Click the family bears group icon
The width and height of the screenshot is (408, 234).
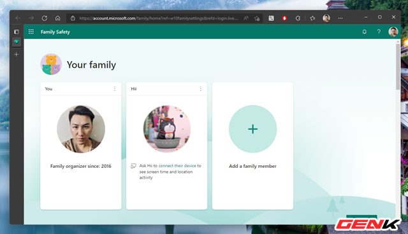tap(51, 64)
